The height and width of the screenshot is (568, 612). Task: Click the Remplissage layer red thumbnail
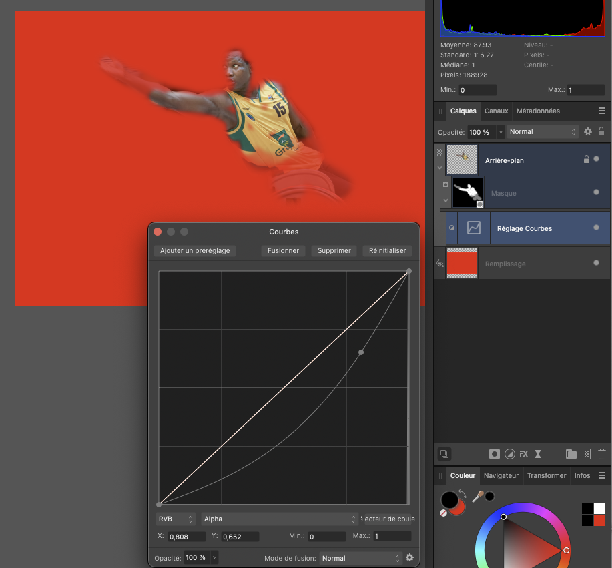(462, 263)
